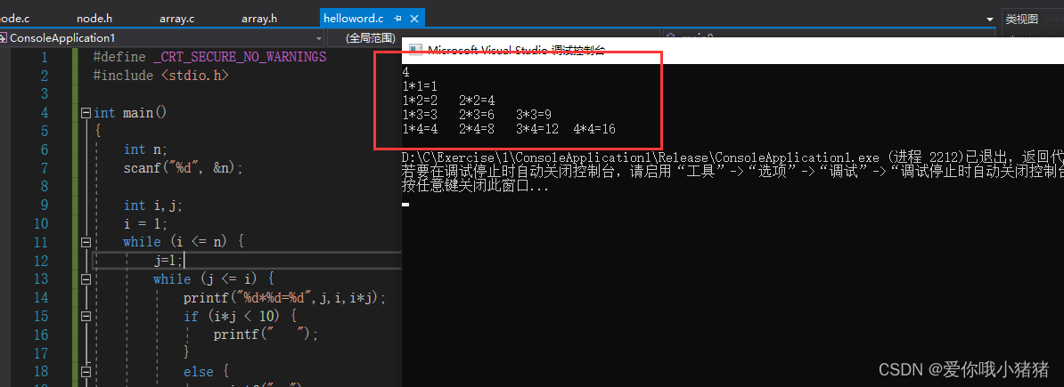
Task: Click the ConsoleApplication1.exe path line
Action: [x=733, y=158]
